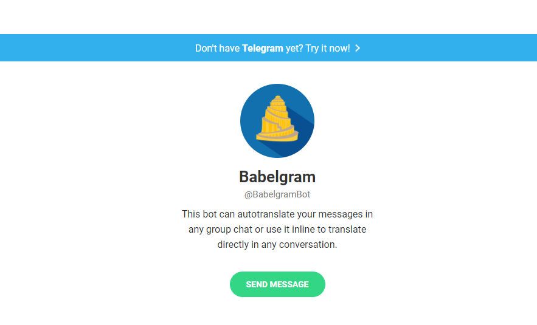Click the word "MESSAGE" on green button
Viewport: 537px width, 325px height.
[x=289, y=284]
